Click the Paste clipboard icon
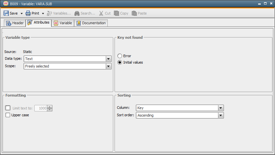This screenshot has width=275, height=155. 134,13
